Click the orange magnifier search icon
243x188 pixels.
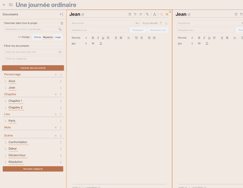click(162, 14)
